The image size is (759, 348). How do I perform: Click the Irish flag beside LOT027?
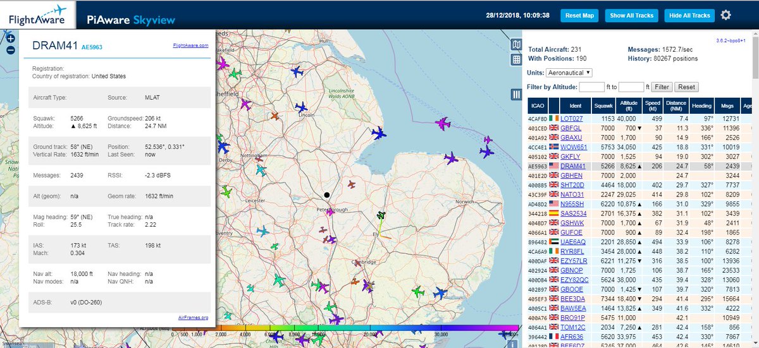pyautogui.click(x=555, y=118)
